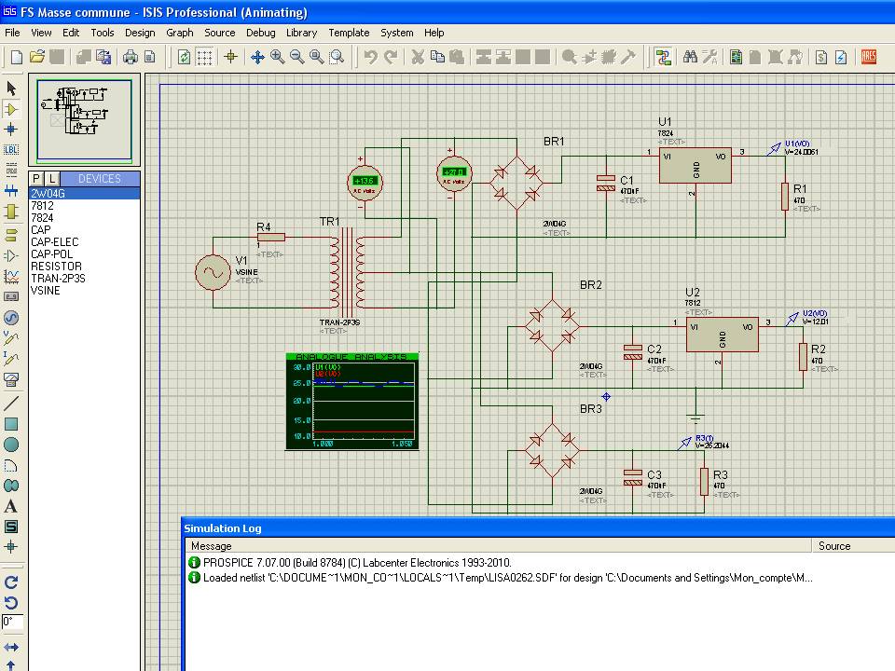Select the Wire Label (LBL) tool
This screenshot has height=671, width=895.
point(11,149)
